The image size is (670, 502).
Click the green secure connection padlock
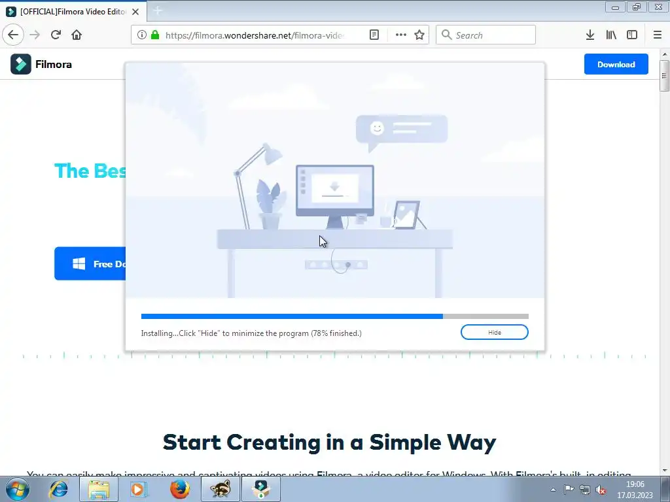point(155,35)
